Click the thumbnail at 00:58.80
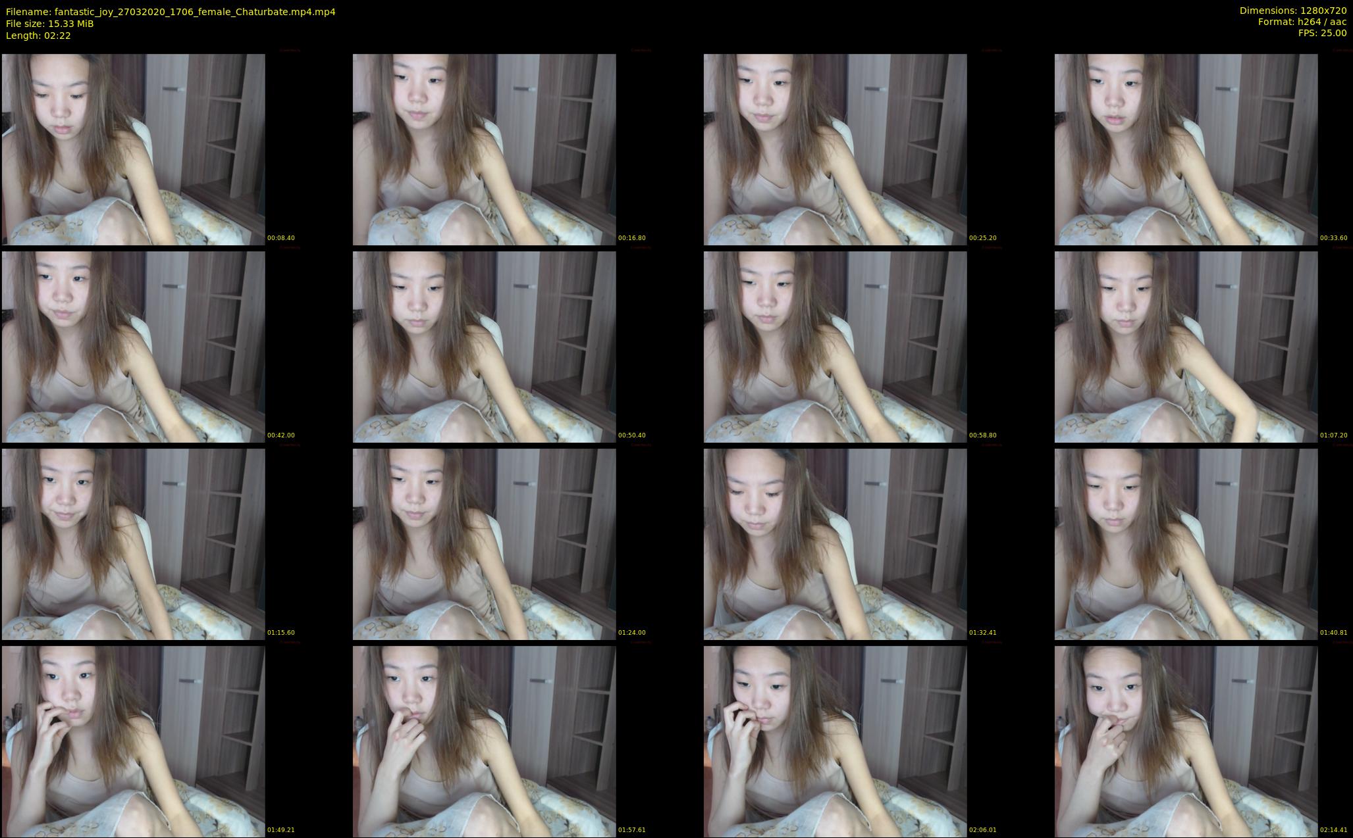 click(835, 347)
